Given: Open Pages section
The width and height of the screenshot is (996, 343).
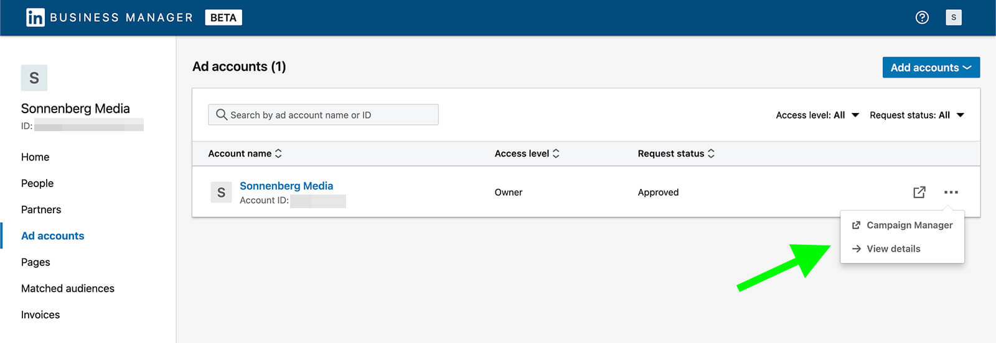Looking at the screenshot, I should coord(35,262).
